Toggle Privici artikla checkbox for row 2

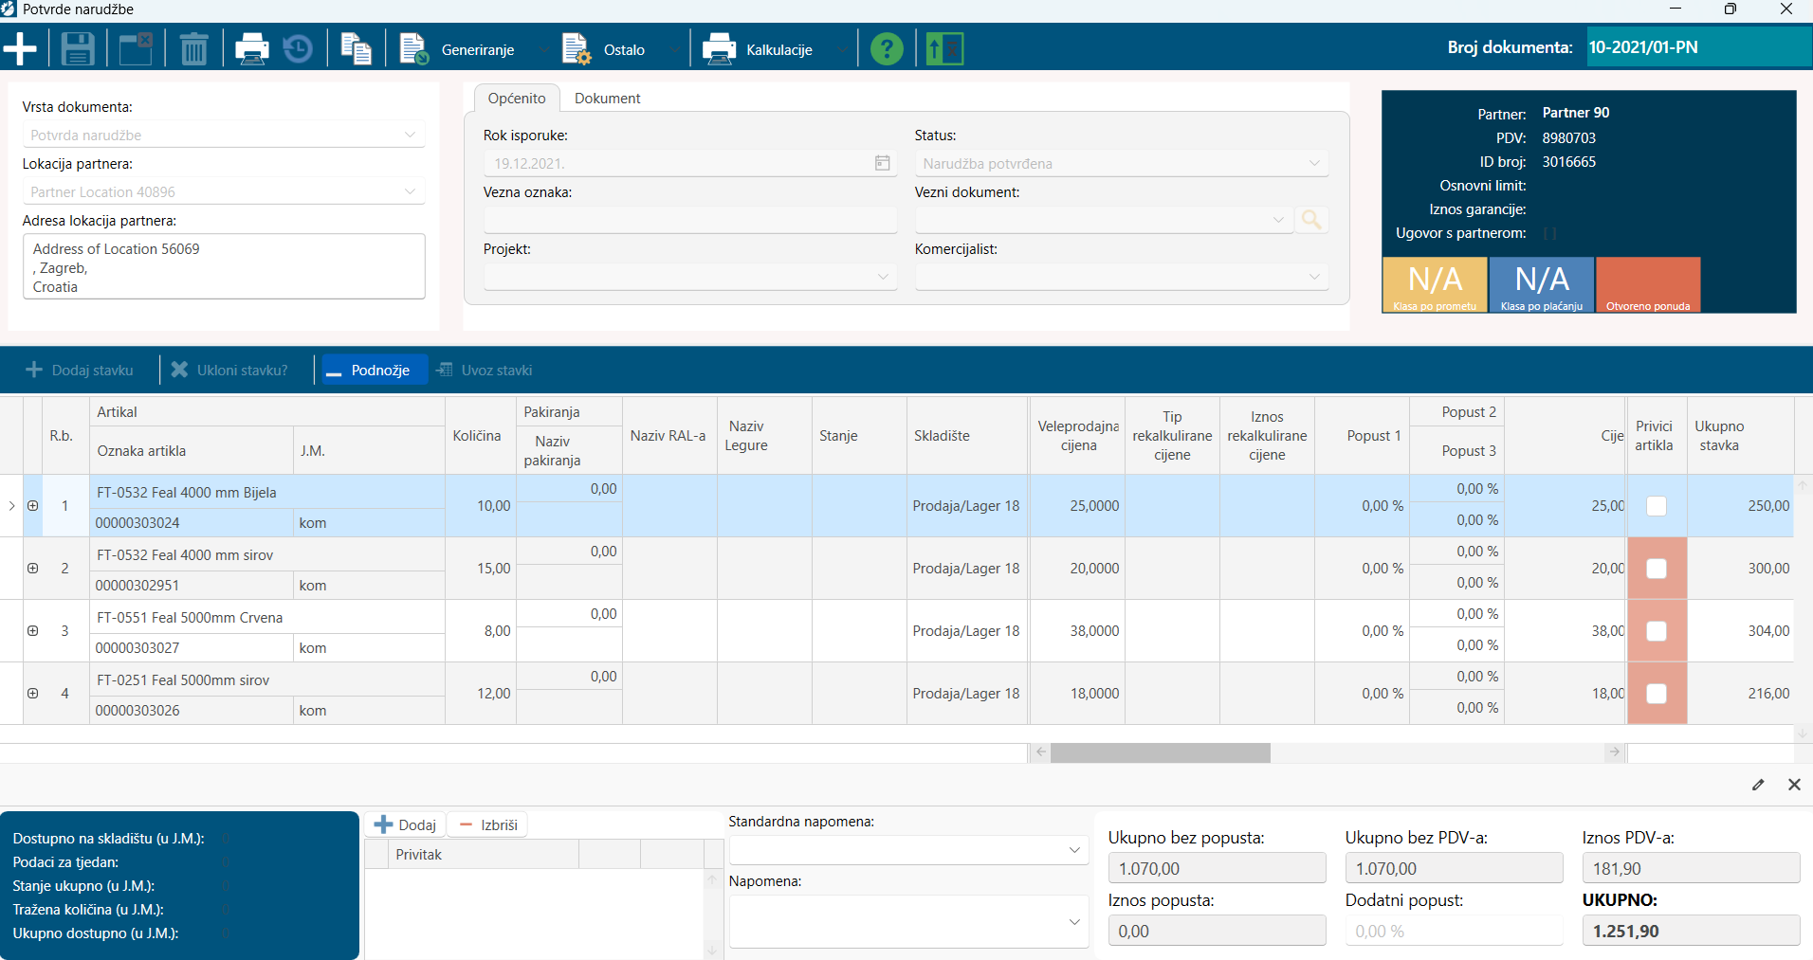click(x=1657, y=569)
